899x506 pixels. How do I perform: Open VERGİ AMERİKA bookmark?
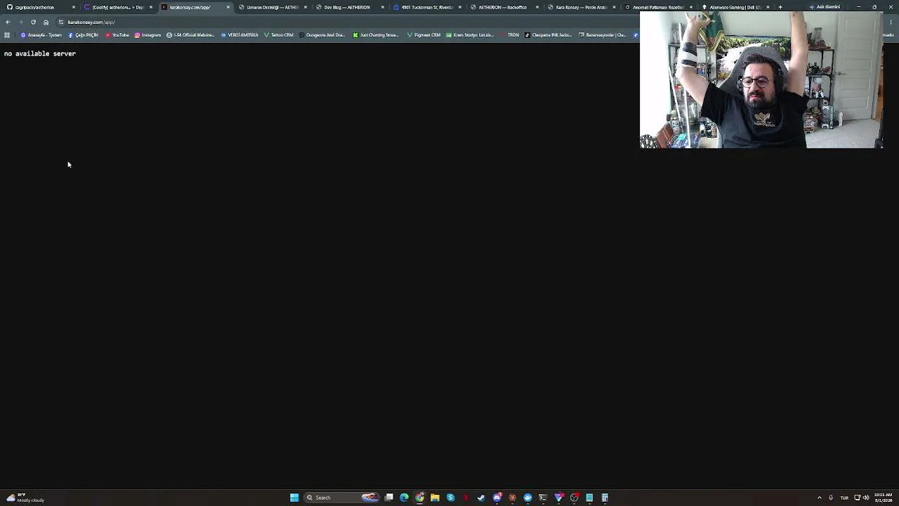(x=239, y=34)
